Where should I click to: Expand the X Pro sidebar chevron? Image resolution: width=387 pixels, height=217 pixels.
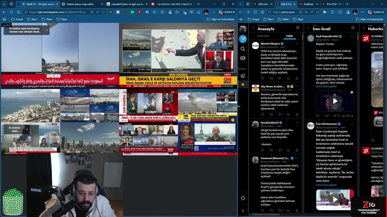[x=243, y=211]
